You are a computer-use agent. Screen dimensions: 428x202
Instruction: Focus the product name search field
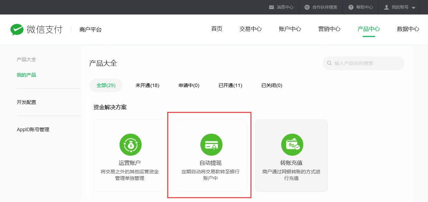[366, 63]
